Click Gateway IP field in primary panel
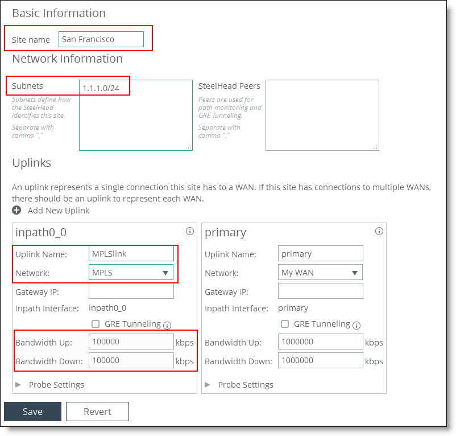This screenshot has width=456, height=436. pos(321,291)
